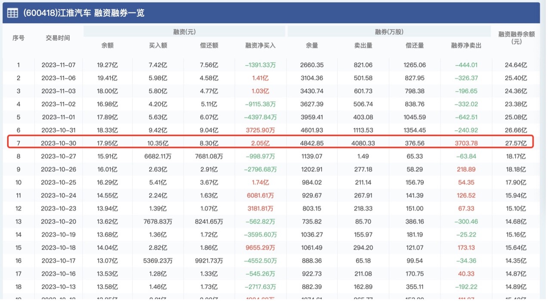The image size is (548, 301).
Task: Select the 2023-11-07 date cell
Action: click(58, 65)
